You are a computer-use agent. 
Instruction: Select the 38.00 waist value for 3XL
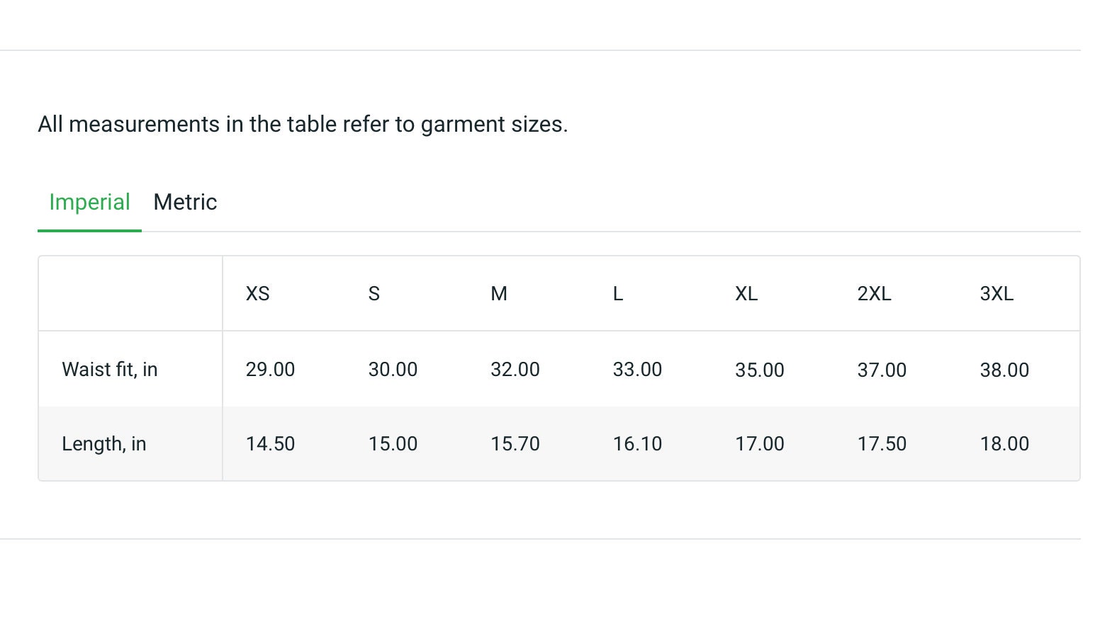pos(1004,370)
